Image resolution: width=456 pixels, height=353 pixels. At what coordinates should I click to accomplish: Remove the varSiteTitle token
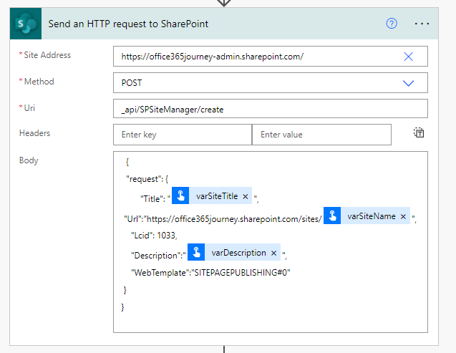pos(246,197)
